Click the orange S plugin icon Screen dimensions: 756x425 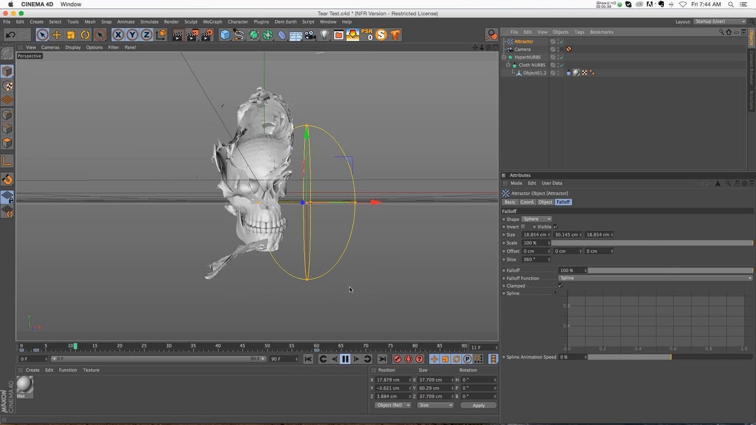pyautogui.click(x=381, y=35)
